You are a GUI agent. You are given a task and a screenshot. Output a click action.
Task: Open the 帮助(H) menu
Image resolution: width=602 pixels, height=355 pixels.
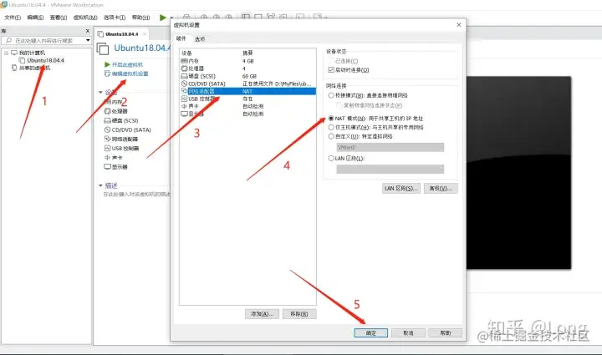(141, 18)
